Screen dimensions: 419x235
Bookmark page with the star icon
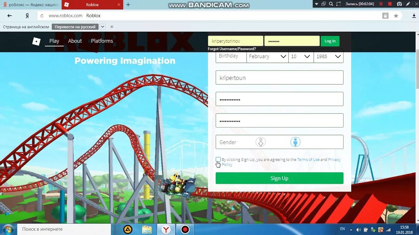click(x=396, y=16)
